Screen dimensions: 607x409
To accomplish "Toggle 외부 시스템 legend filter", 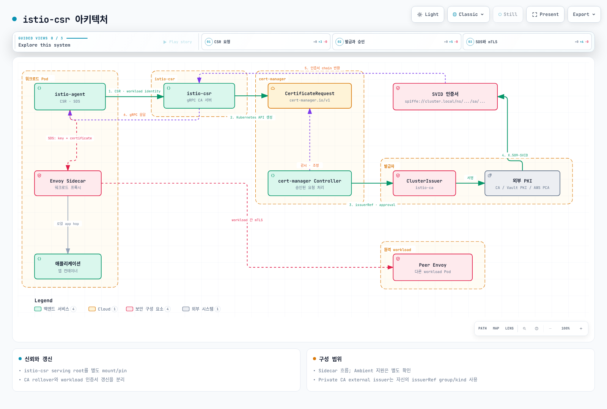I will click(201, 309).
